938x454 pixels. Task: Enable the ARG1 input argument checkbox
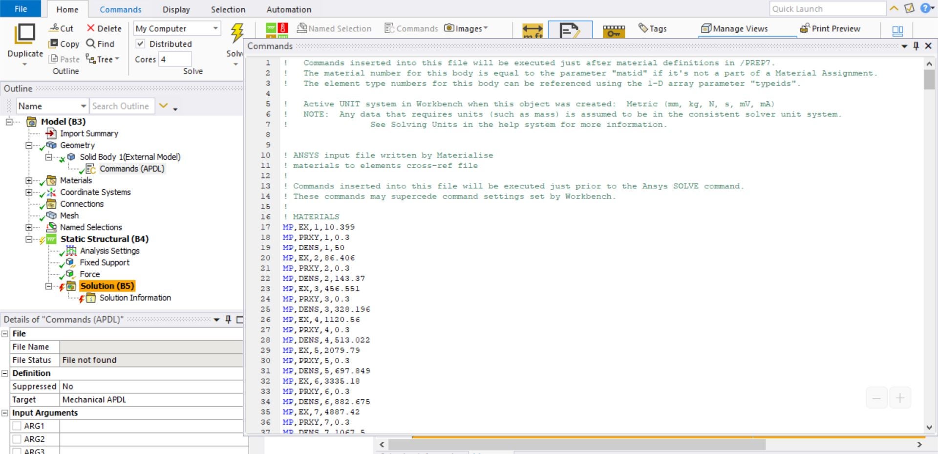click(x=17, y=426)
